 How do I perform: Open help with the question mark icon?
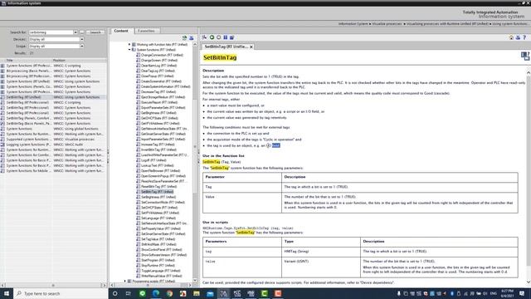pos(524,37)
